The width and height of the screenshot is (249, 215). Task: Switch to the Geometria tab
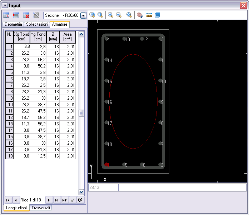pos(13,24)
